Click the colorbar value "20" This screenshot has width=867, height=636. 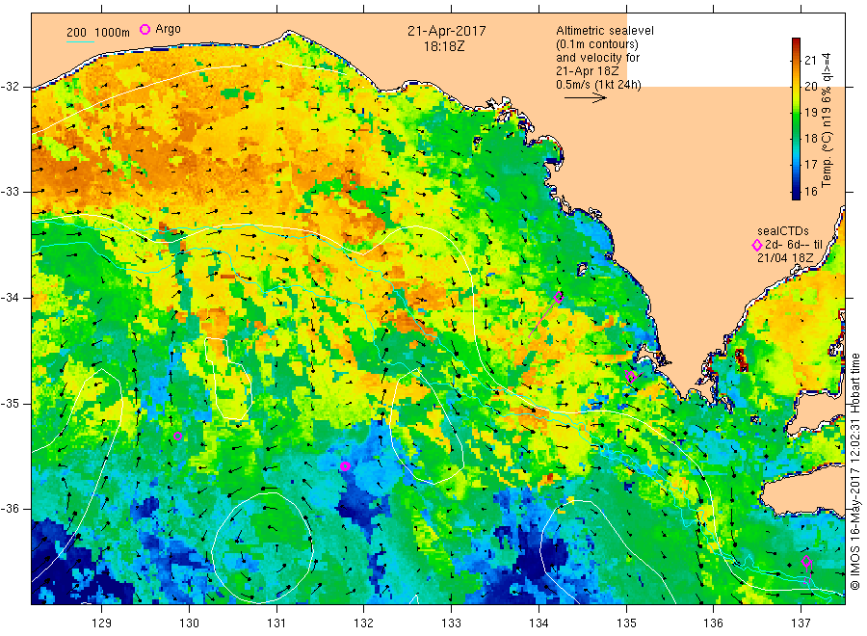point(810,87)
